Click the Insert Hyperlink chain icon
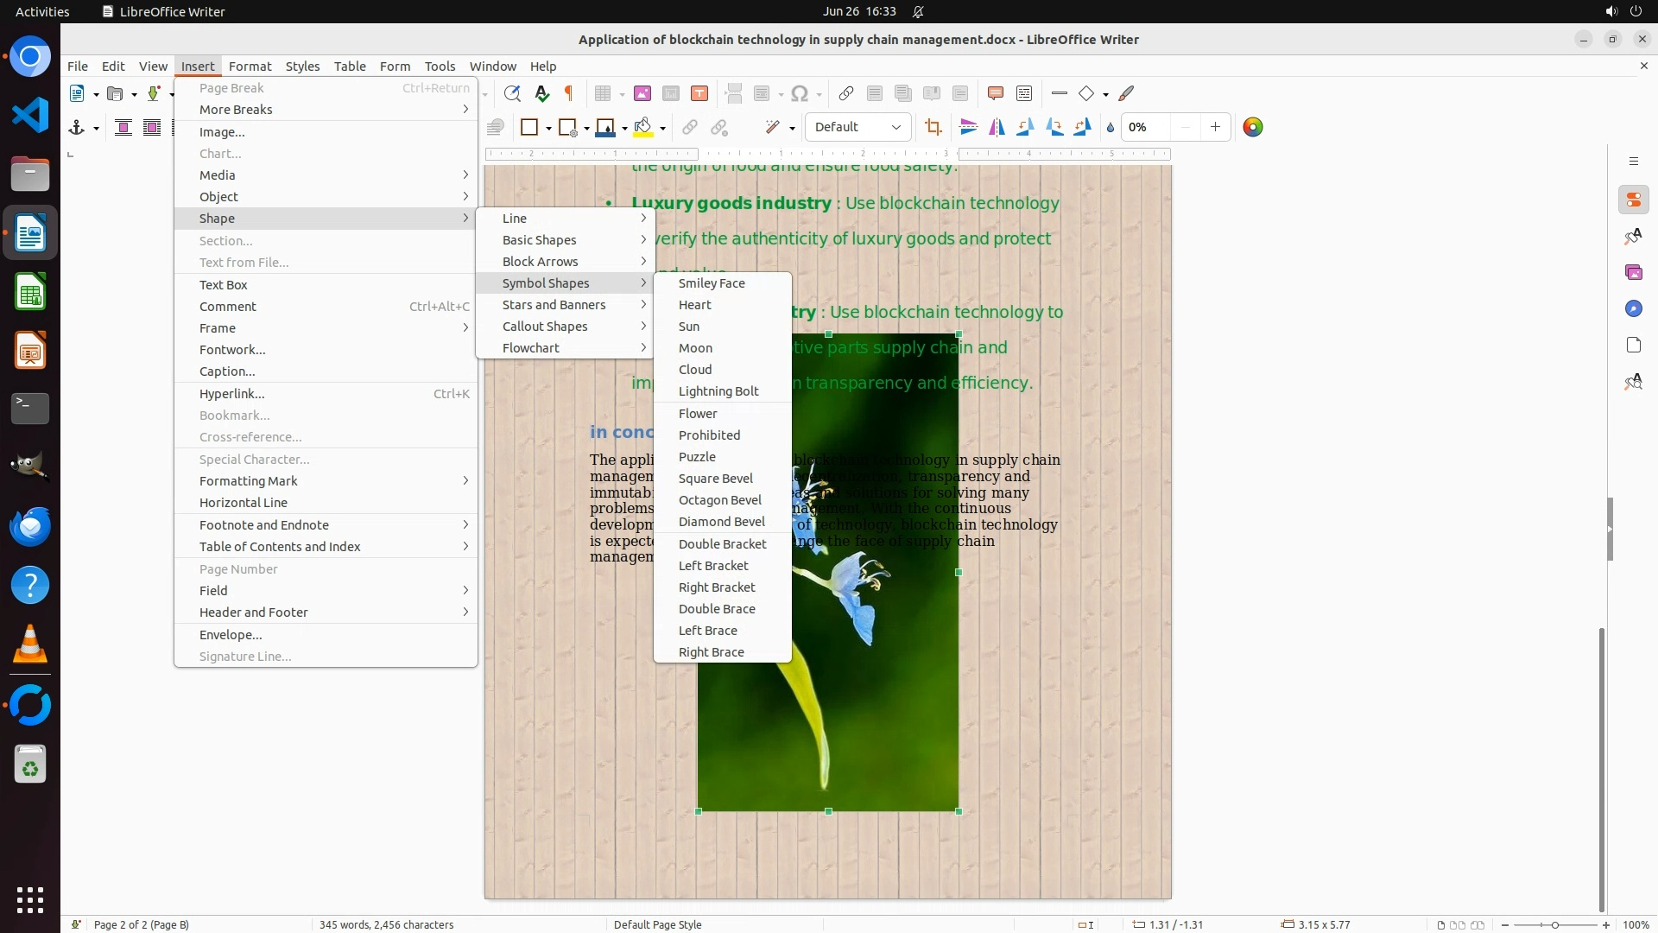This screenshot has width=1658, height=933. tap(845, 93)
